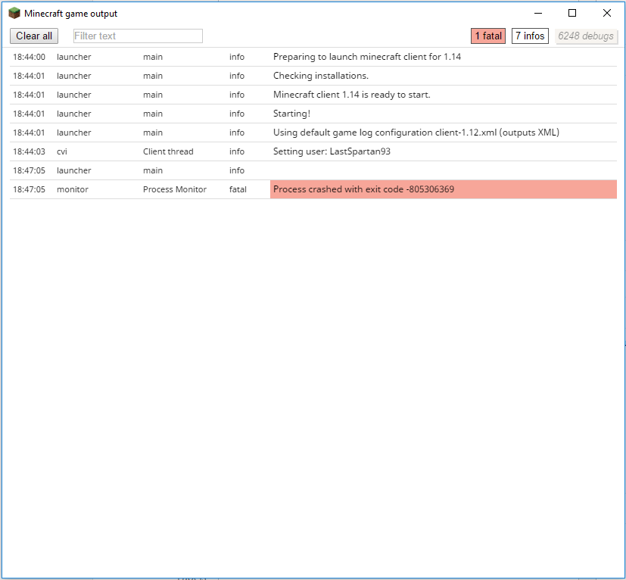Viewport: 626px width, 580px height.
Task: Click 'info' in the Setting user row
Action: [237, 151]
